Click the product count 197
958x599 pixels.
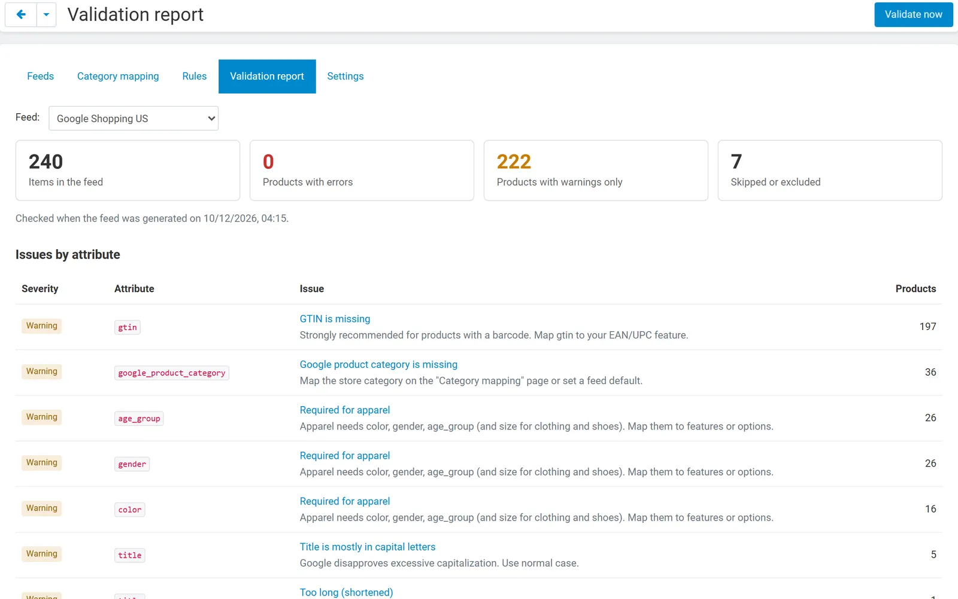[x=927, y=326]
